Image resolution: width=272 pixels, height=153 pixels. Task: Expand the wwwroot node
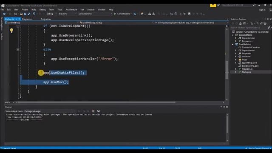click(235, 57)
